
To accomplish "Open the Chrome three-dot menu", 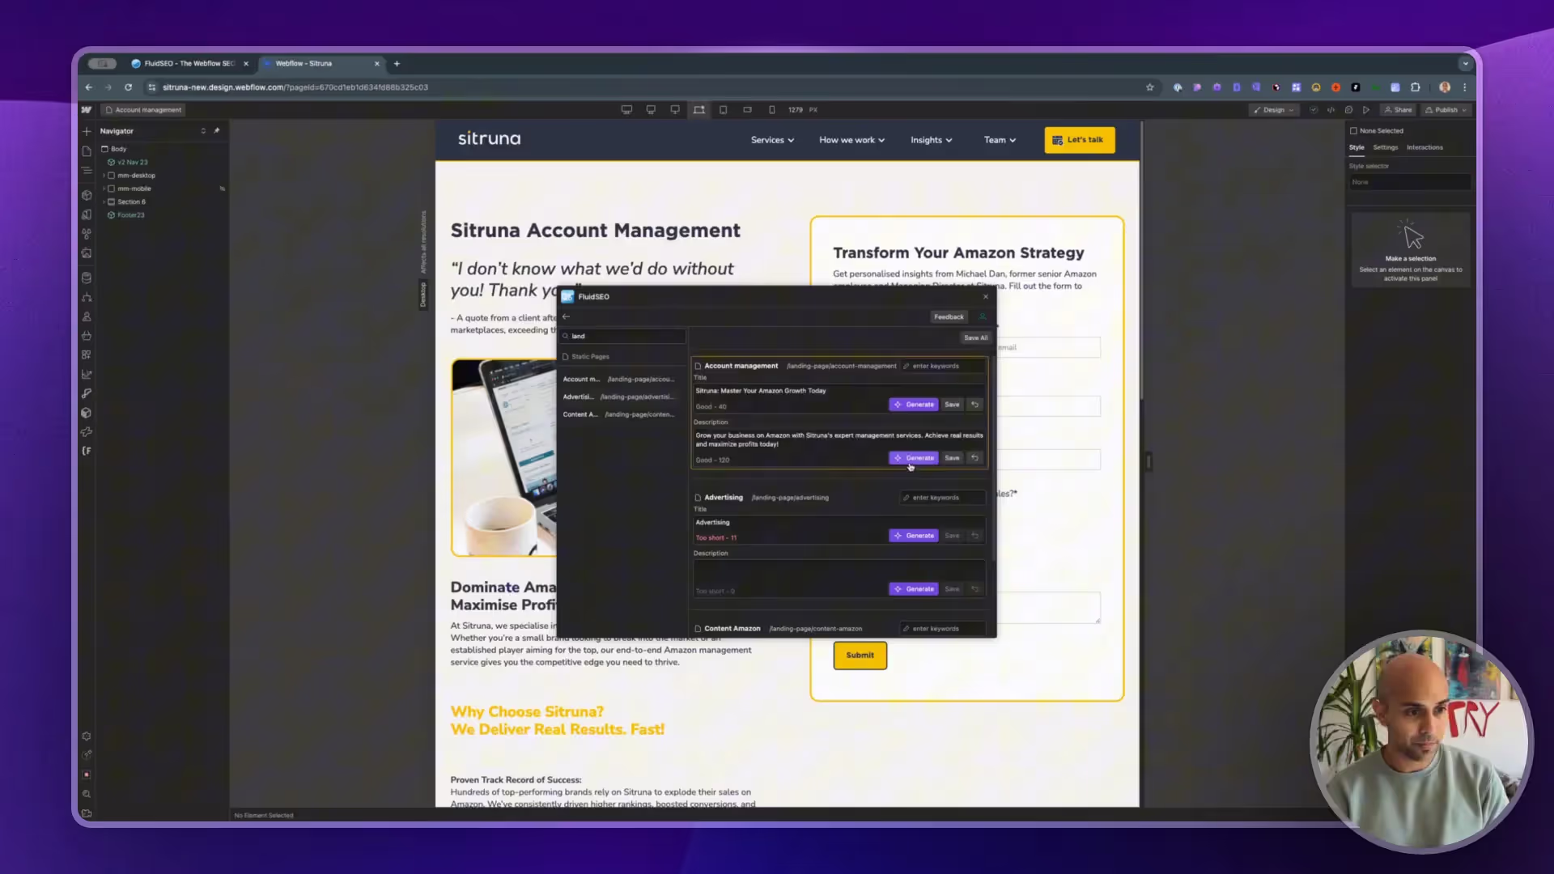I will point(1465,87).
